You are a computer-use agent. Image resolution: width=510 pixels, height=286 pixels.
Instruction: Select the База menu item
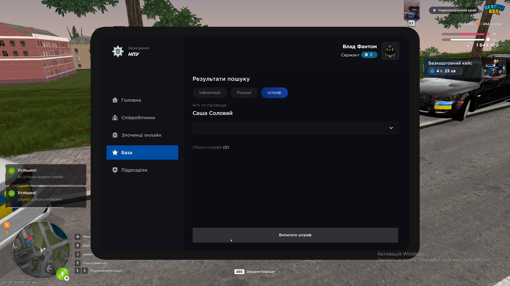pyautogui.click(x=142, y=153)
